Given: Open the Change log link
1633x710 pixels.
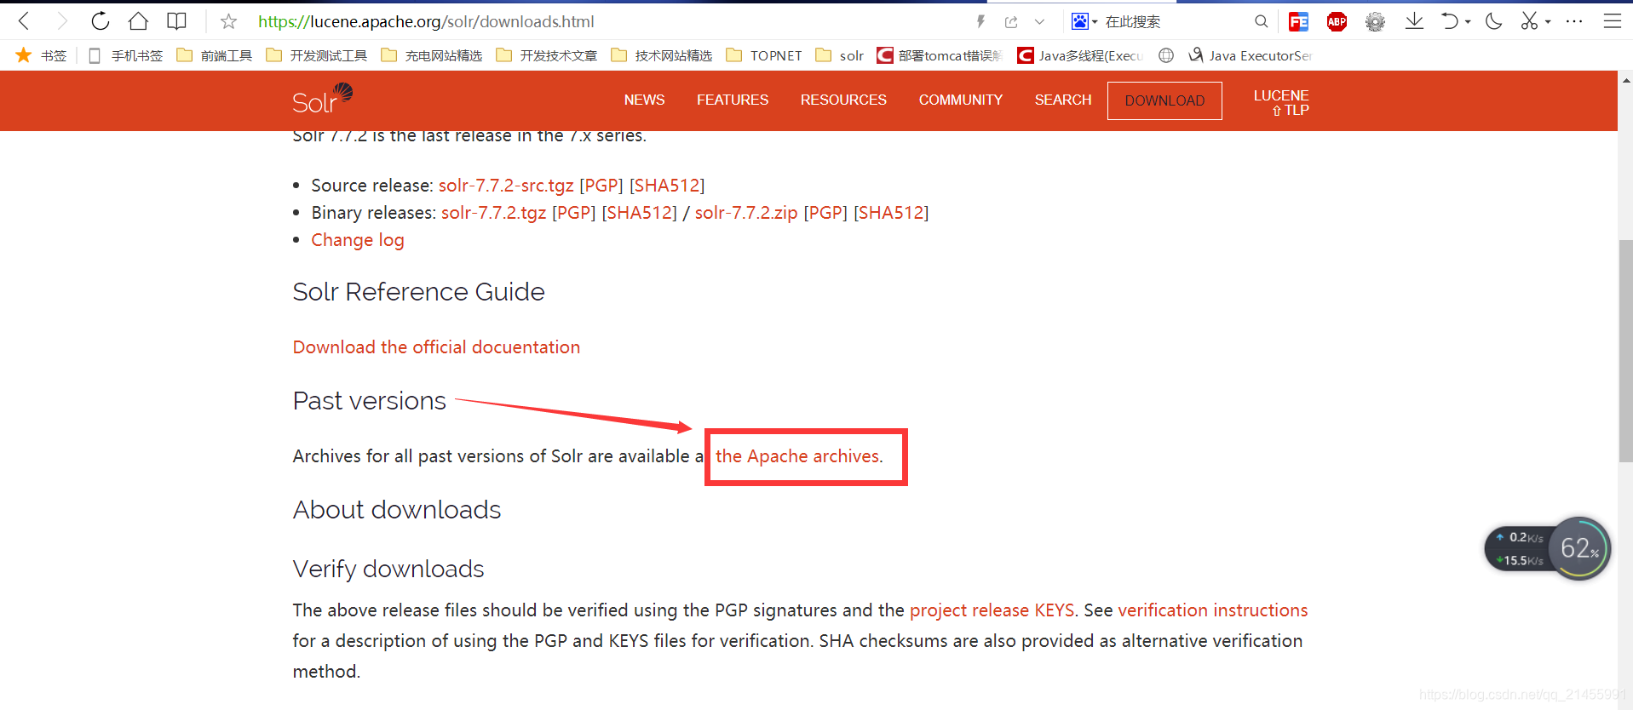Looking at the screenshot, I should [x=358, y=240].
